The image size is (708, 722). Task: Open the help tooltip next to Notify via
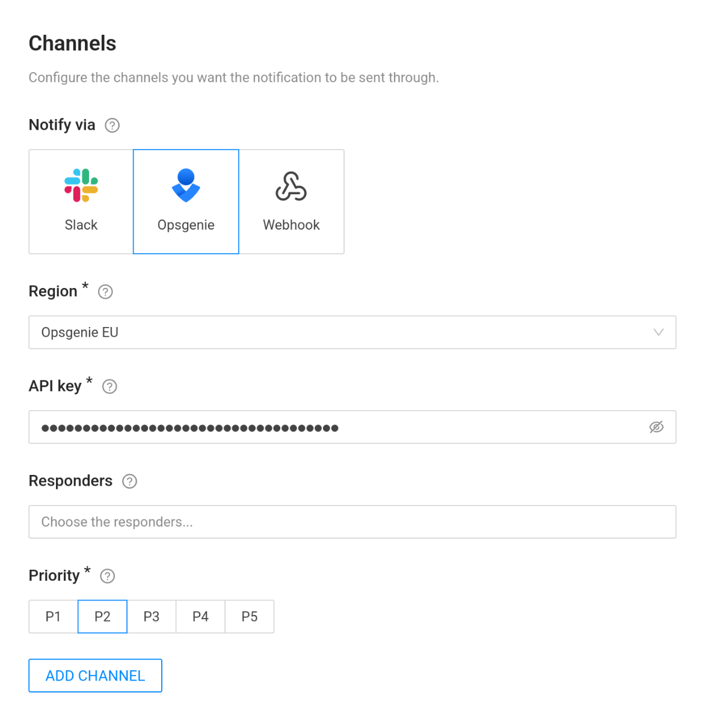coord(112,125)
